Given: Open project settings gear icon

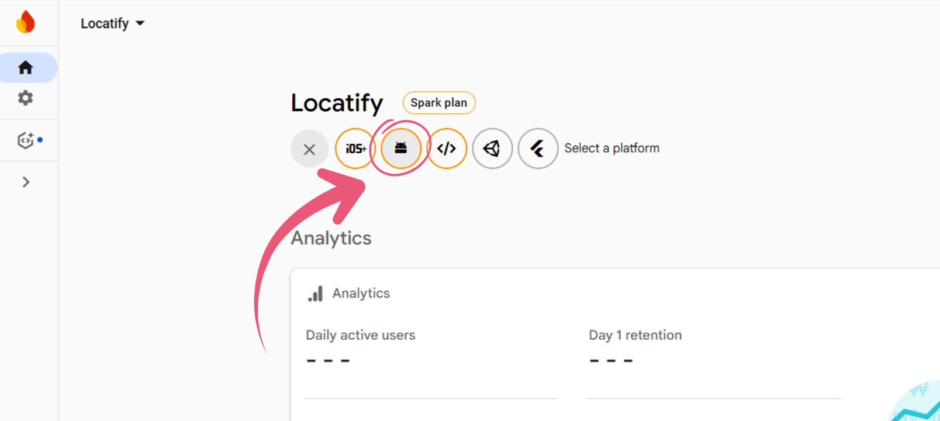Looking at the screenshot, I should pos(26,98).
